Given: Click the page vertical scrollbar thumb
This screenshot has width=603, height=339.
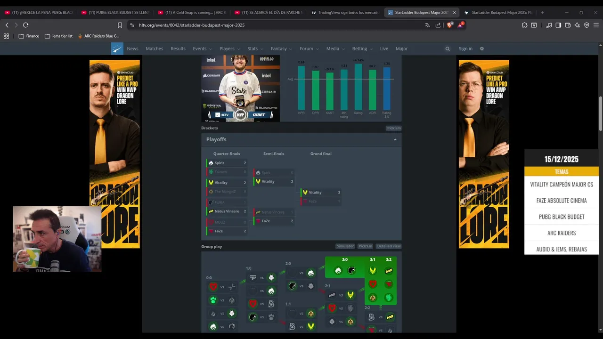Looking at the screenshot, I should pos(601,113).
